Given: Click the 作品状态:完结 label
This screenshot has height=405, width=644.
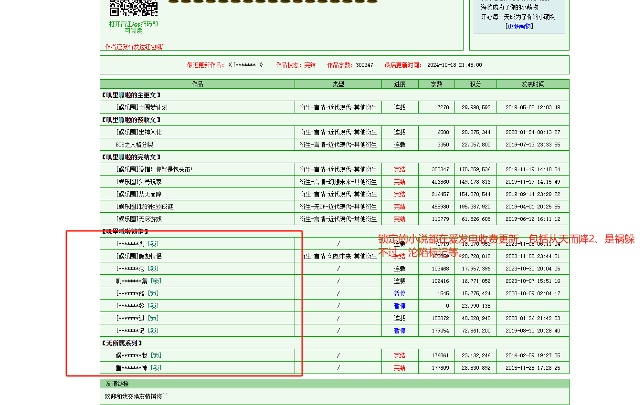Looking at the screenshot, I should click(296, 65).
